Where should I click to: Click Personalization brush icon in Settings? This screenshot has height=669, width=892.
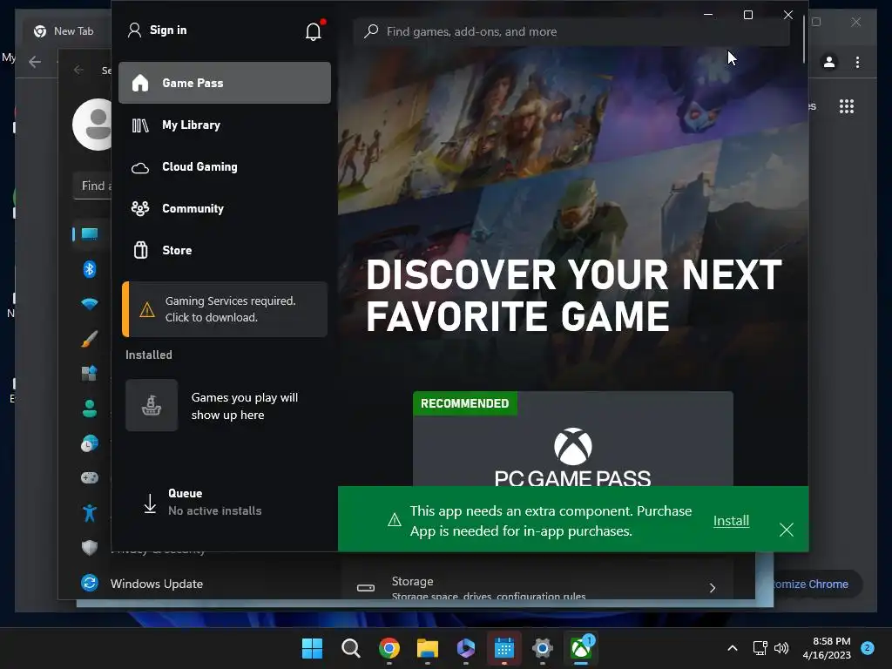pos(90,339)
